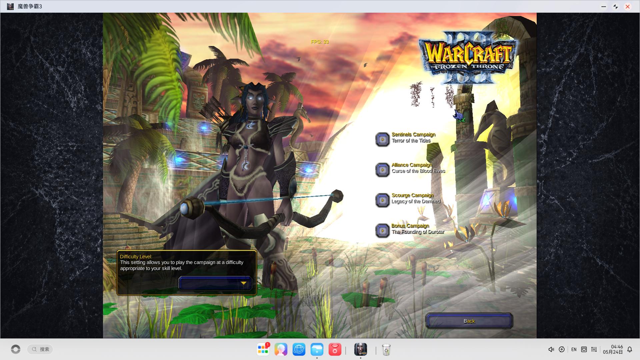
Task: Open the colorful assistant icon in dock
Action: click(x=281, y=349)
